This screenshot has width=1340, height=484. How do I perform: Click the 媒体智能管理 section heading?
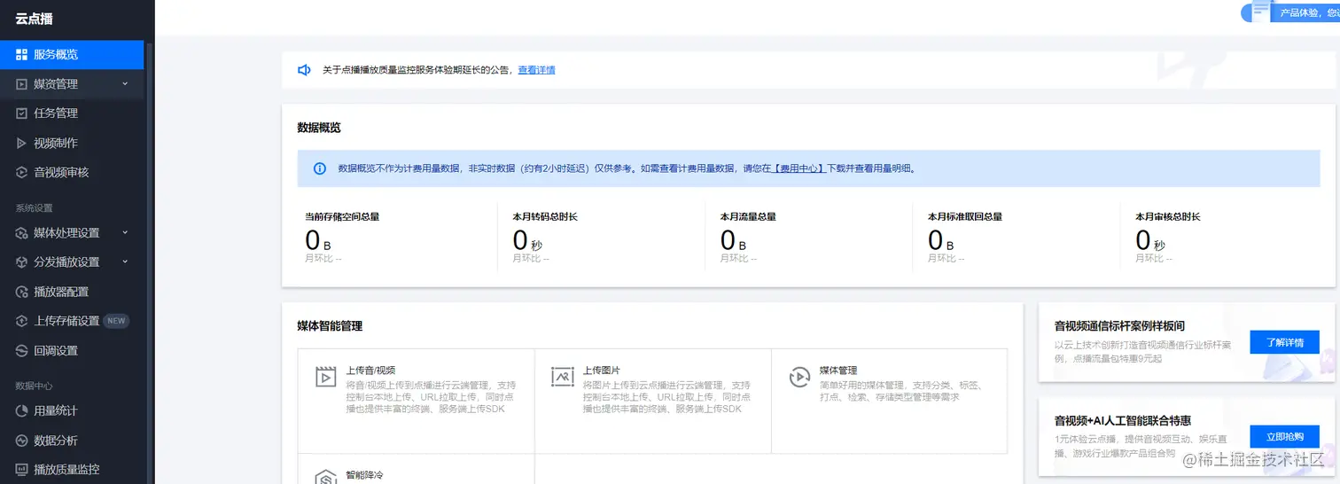pyautogui.click(x=330, y=326)
